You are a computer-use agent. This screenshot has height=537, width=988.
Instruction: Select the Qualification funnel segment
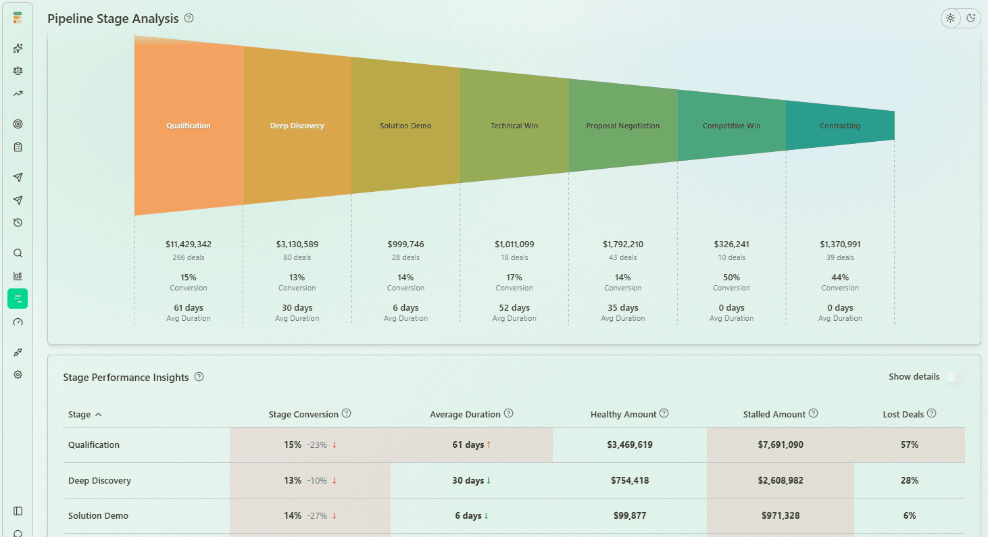pos(189,126)
